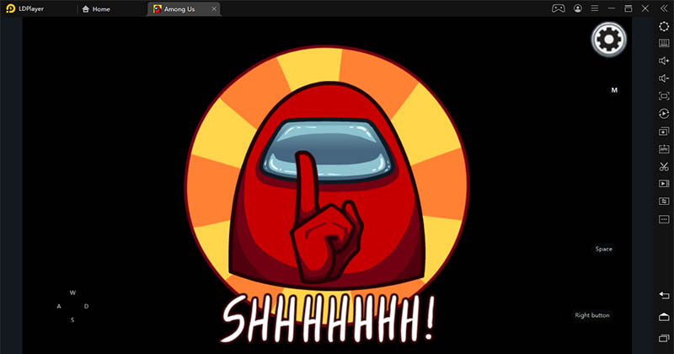Switch to the Home tab

pos(96,9)
